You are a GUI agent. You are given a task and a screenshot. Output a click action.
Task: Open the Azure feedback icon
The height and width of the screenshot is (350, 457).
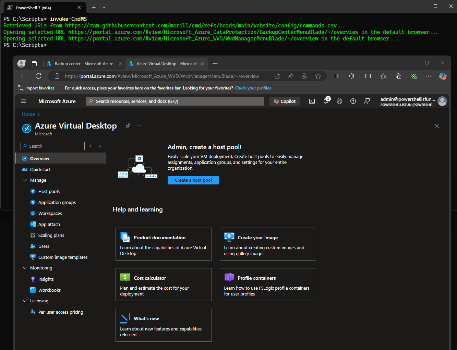coord(367,101)
